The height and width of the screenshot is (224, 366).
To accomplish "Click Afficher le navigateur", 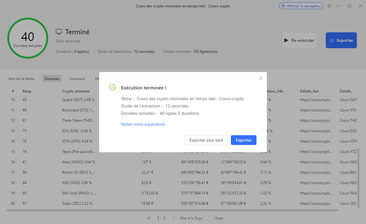I will [301, 6].
